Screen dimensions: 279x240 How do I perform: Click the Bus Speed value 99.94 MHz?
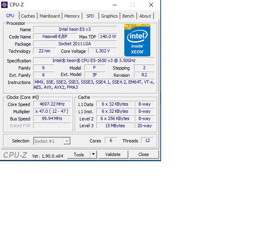coord(52,118)
